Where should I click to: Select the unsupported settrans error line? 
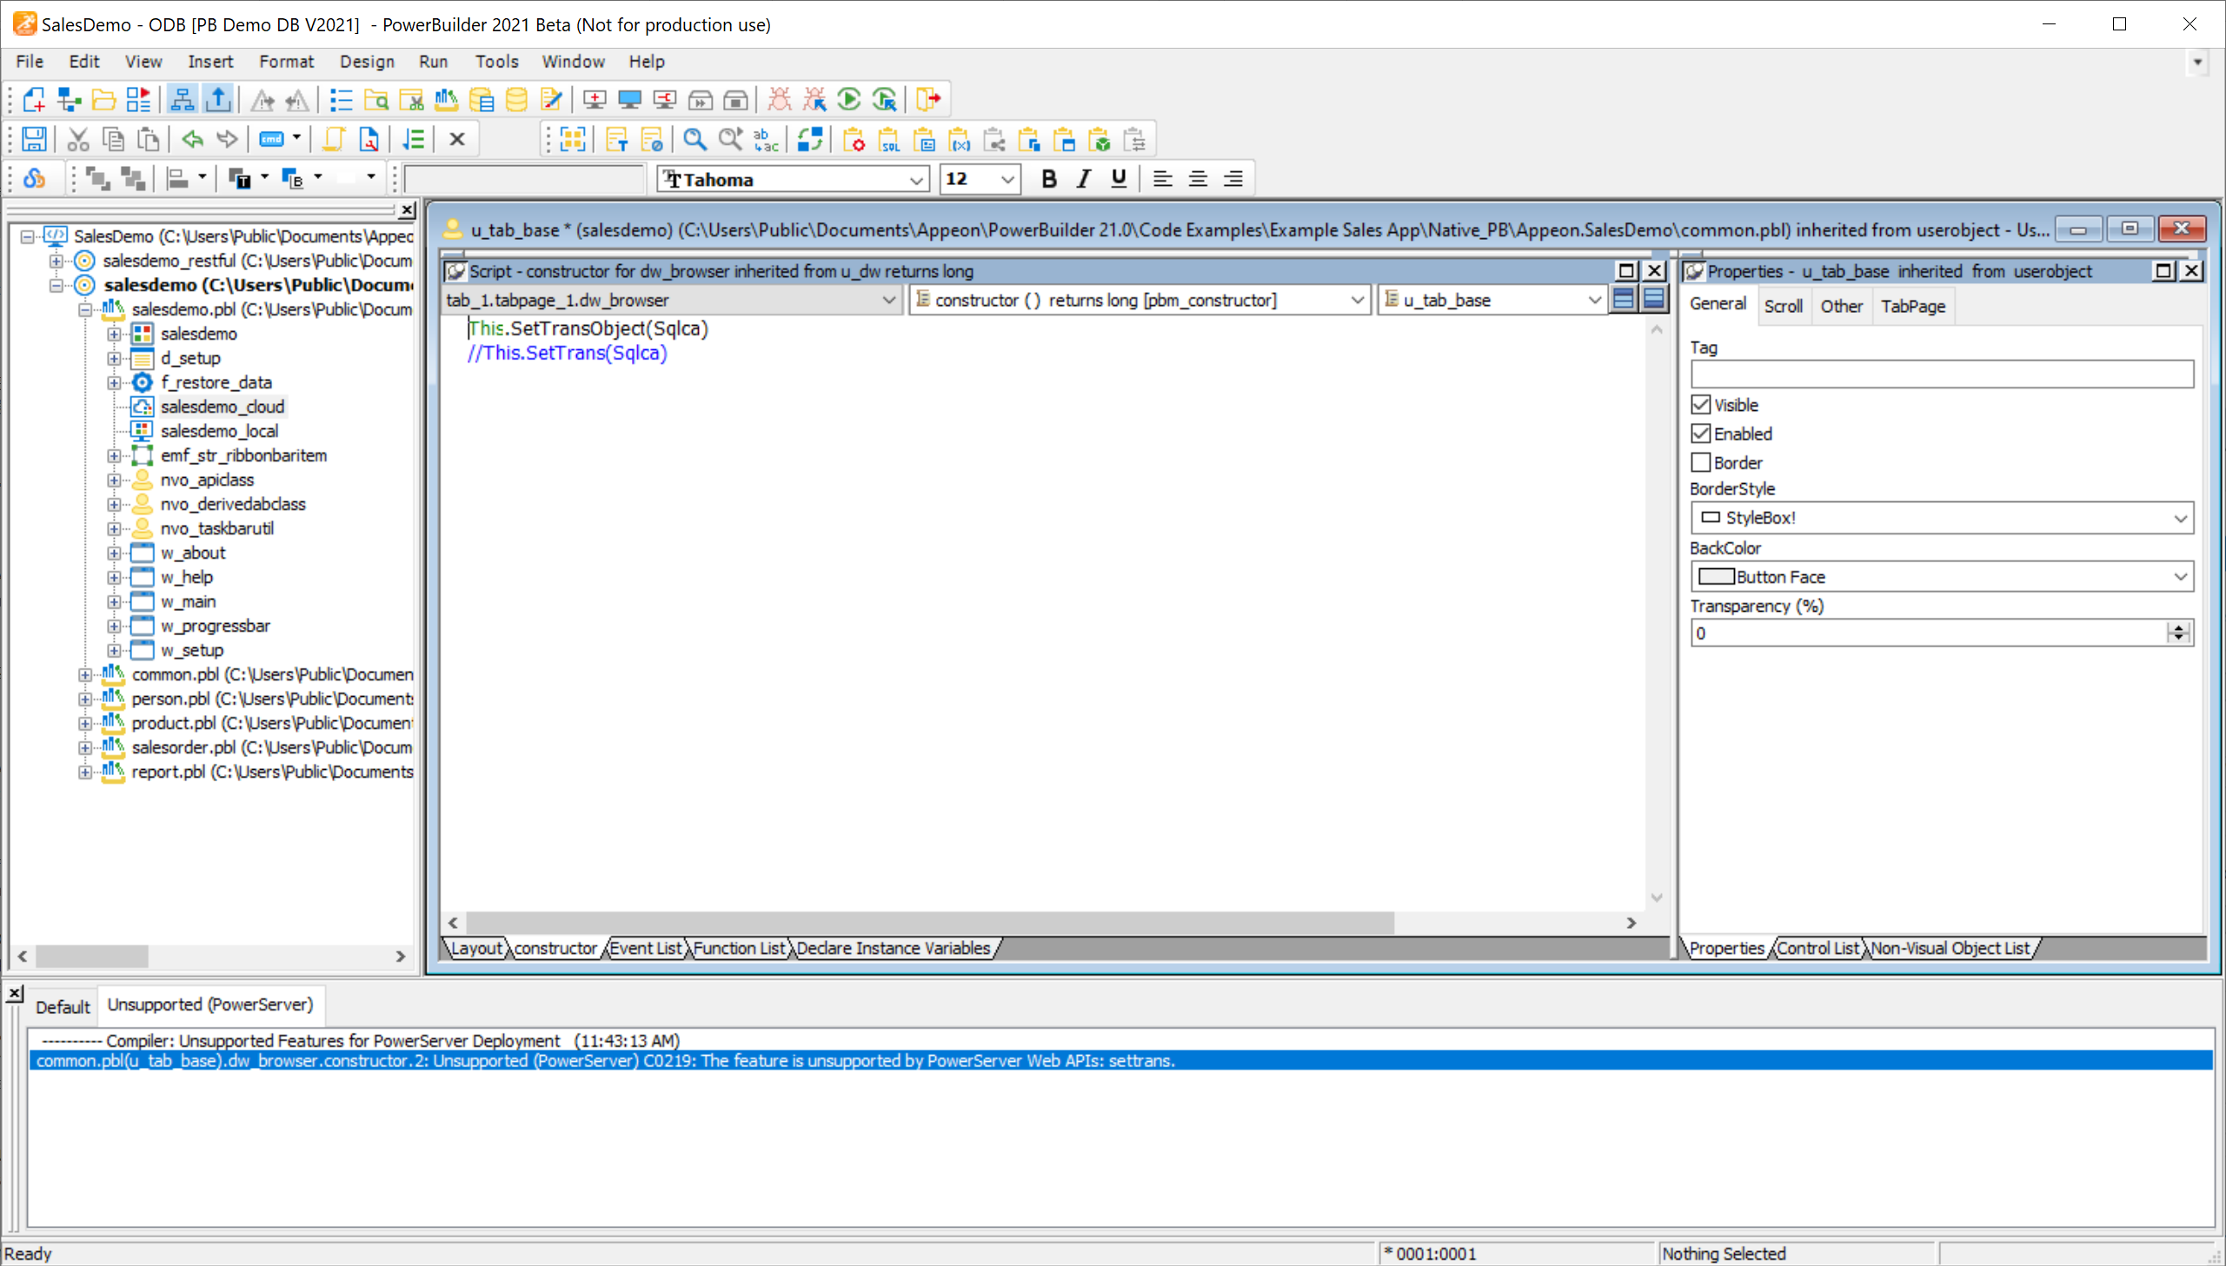[1120, 1061]
